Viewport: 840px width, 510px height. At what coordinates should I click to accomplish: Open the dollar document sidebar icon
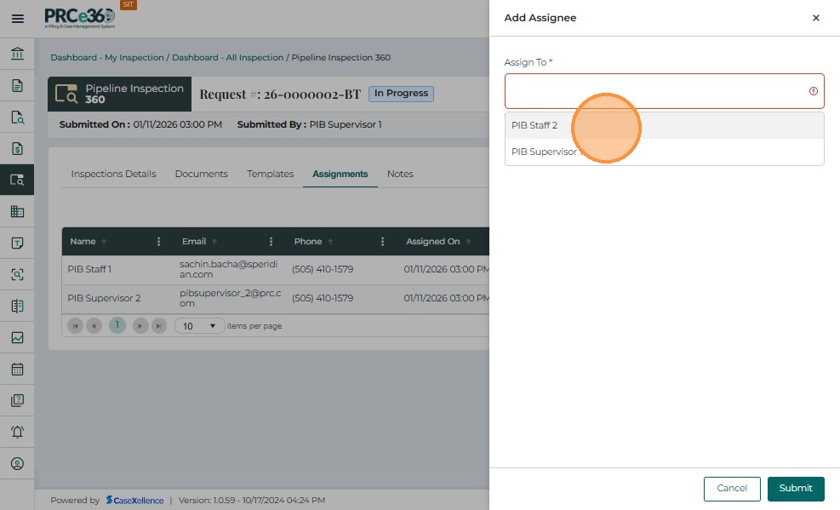pyautogui.click(x=17, y=149)
